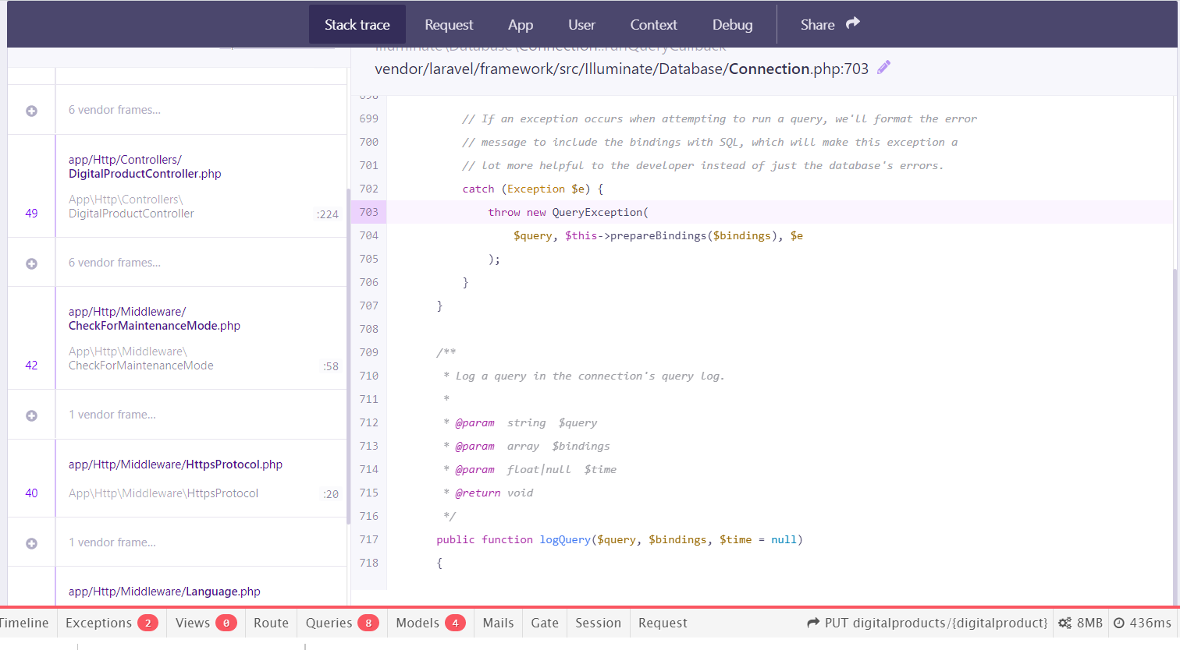Expand 1 vendor frame below HttpsProtocol
The image size is (1180, 650).
coord(31,543)
